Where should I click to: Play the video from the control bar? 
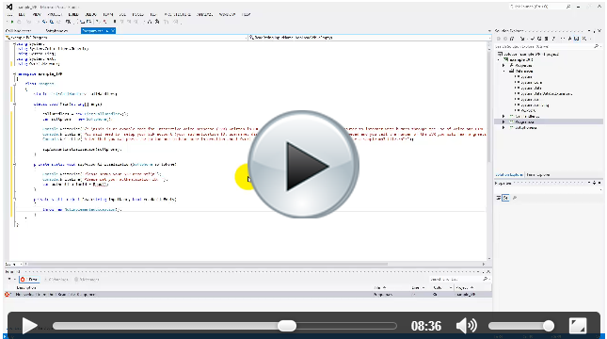pos(29,326)
